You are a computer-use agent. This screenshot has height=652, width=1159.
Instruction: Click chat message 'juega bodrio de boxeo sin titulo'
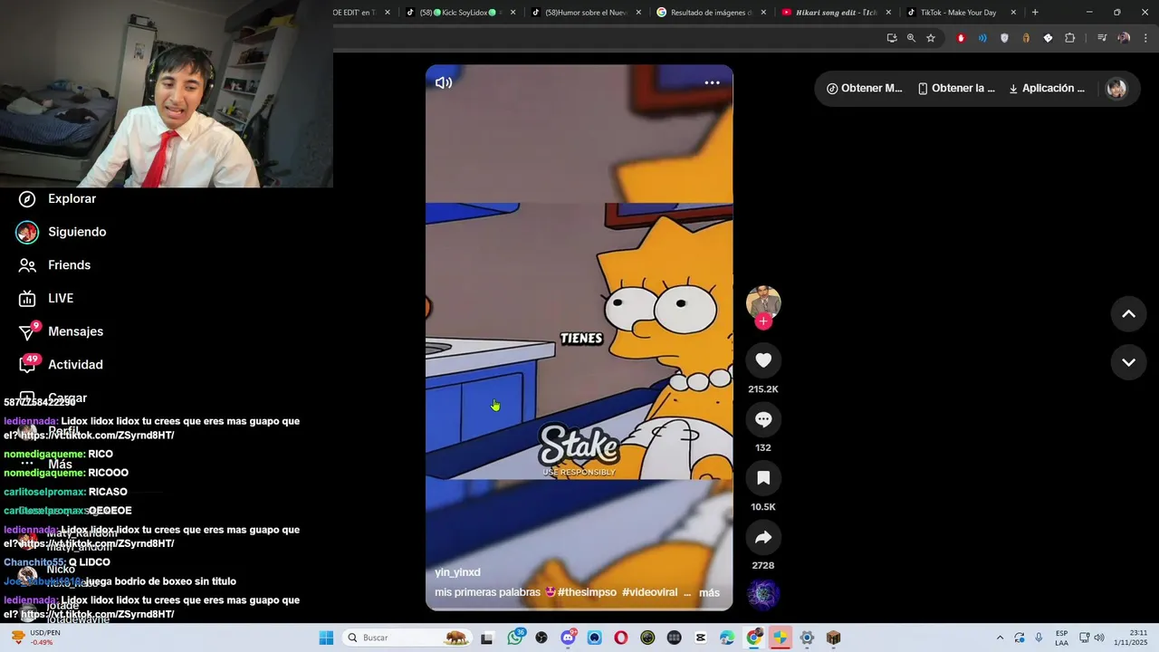point(161,581)
